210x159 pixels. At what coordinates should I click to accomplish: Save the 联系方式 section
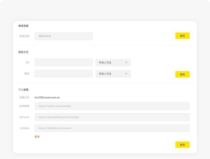pyautogui.click(x=182, y=74)
